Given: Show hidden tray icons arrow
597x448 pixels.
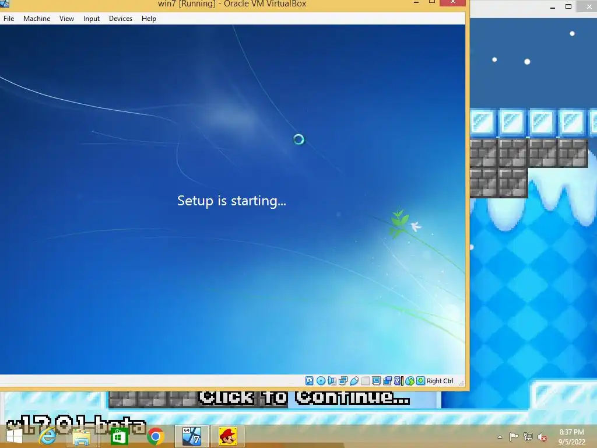Looking at the screenshot, I should [x=500, y=437].
